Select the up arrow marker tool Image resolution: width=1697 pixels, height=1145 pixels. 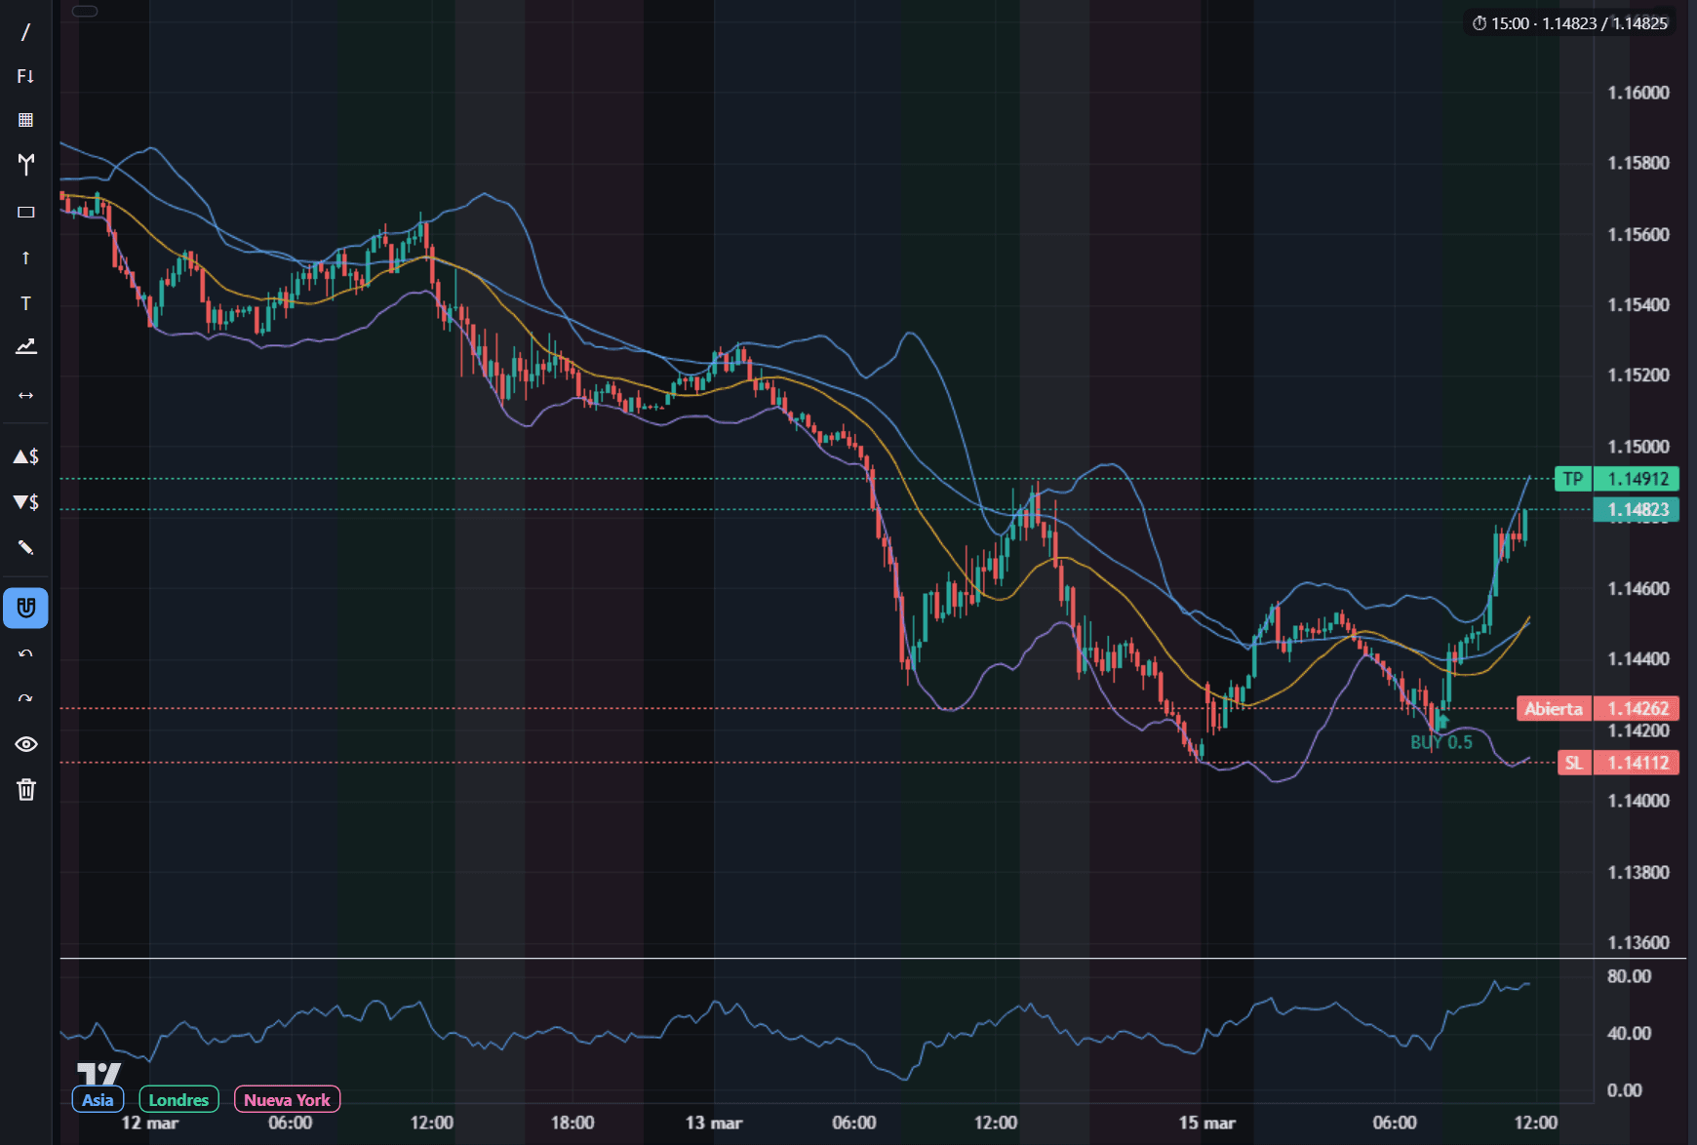pyautogui.click(x=25, y=257)
